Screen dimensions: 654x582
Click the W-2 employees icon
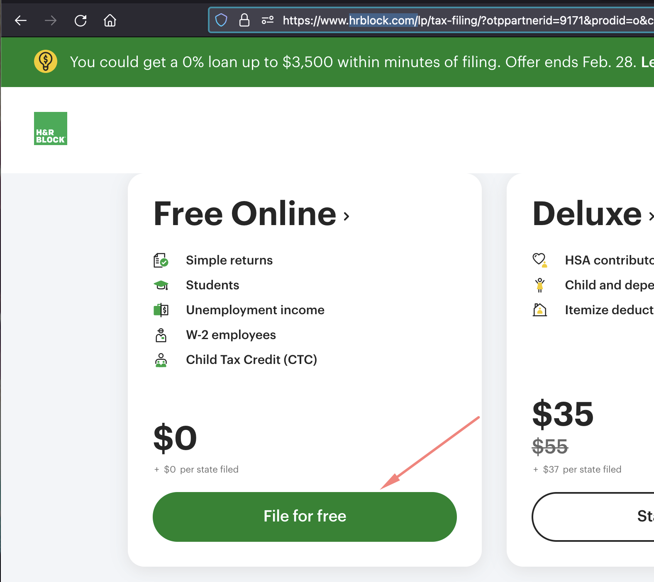coord(161,335)
